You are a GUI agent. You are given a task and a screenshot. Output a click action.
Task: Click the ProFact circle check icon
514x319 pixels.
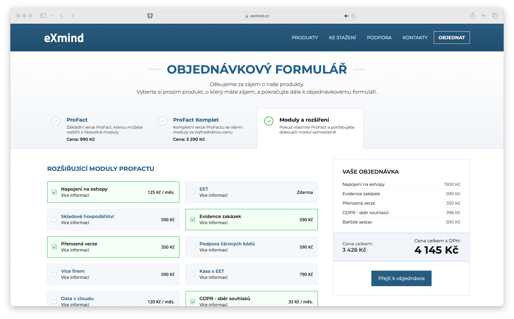click(x=56, y=121)
